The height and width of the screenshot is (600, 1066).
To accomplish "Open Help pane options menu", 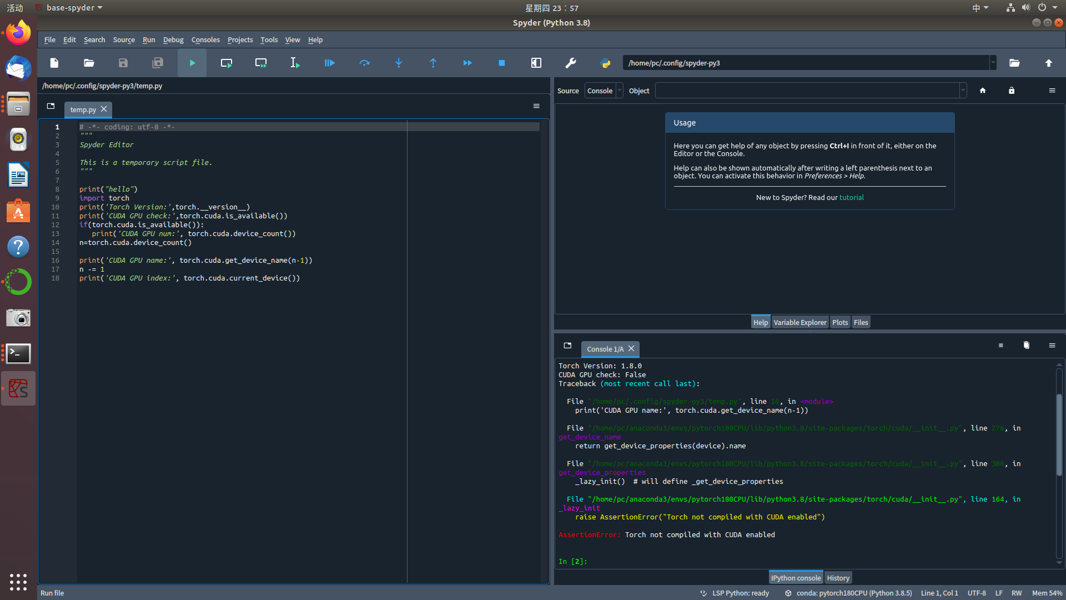I will tap(1052, 91).
